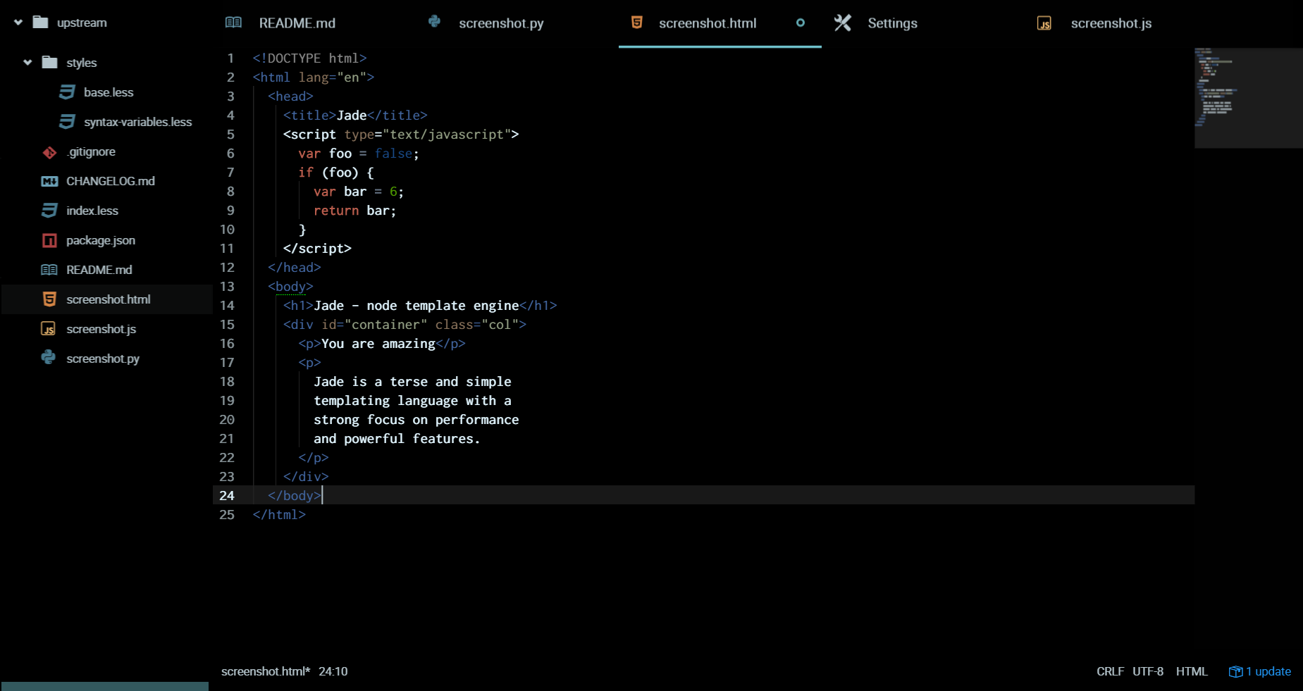Viewport: 1303px width, 691px height.
Task: Click the CRLF line ending selector
Action: [1110, 671]
